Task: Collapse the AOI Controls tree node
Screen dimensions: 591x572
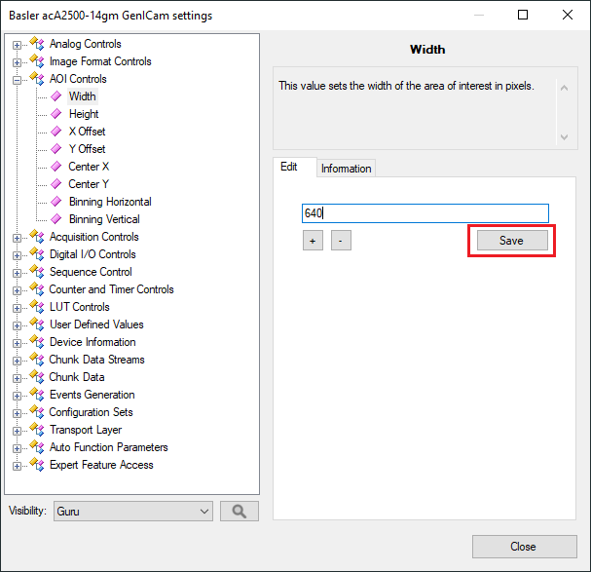Action: [18, 80]
